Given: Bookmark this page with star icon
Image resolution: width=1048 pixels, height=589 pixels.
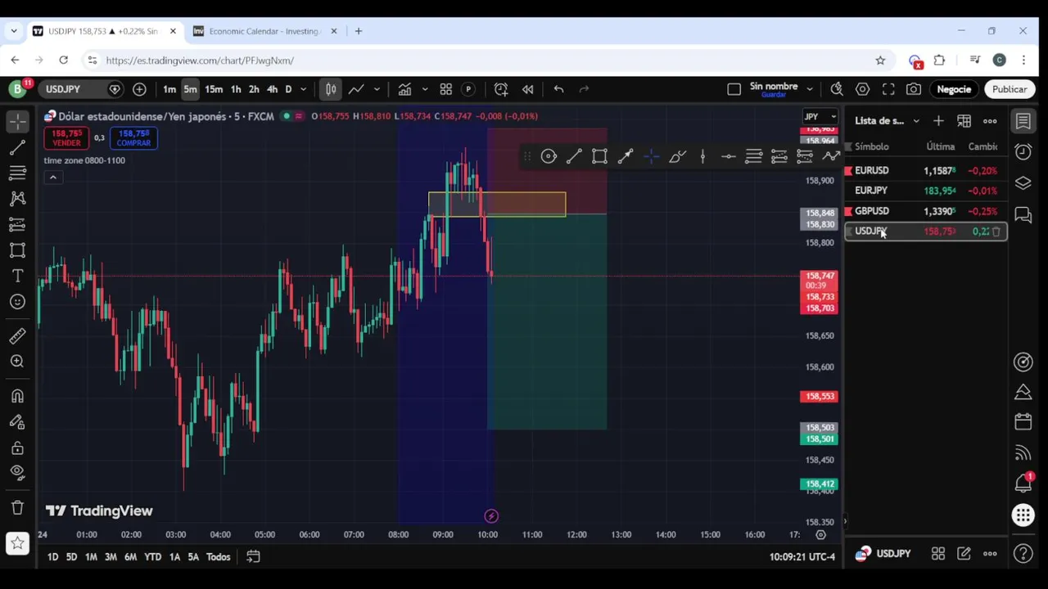Looking at the screenshot, I should coord(880,60).
